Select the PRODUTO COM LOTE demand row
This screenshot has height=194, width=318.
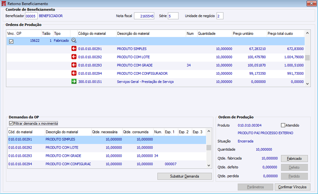tap(107, 147)
